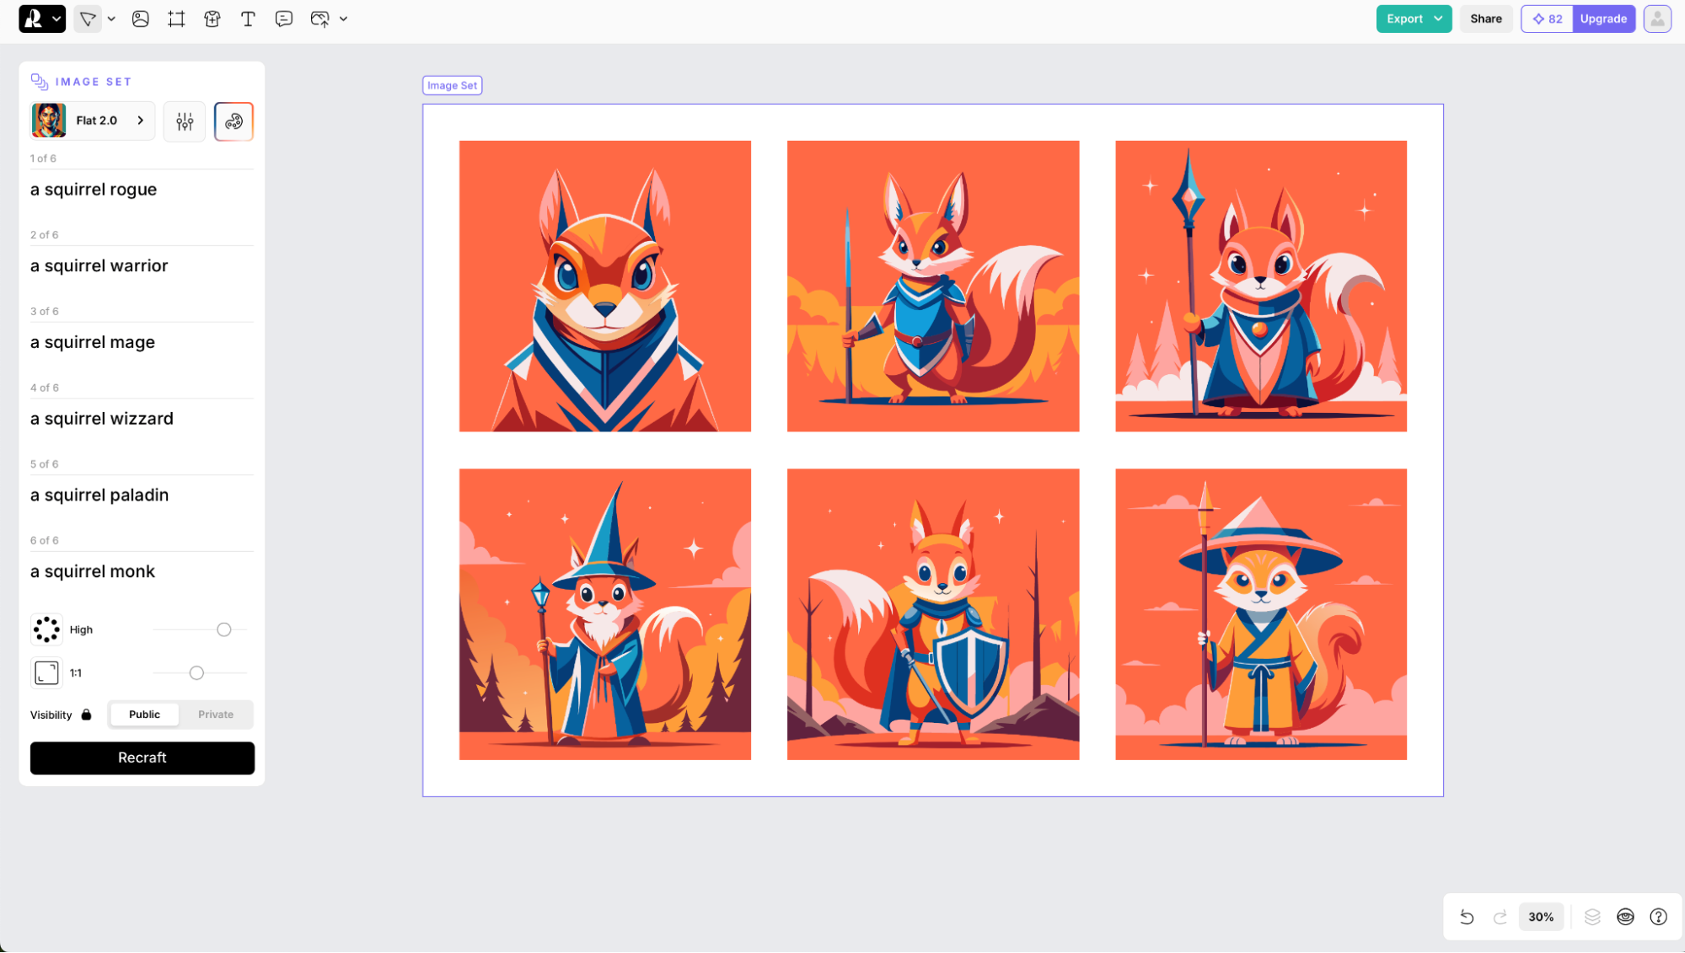Expand the upload tool dropdown arrow
The width and height of the screenshot is (1685, 953).
coord(343,19)
